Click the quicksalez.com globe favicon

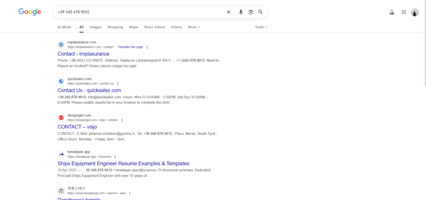tap(61, 81)
